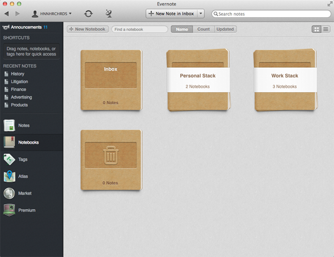This screenshot has width=334, height=257.
Task: Sort notebooks by Count
Action: (203, 29)
